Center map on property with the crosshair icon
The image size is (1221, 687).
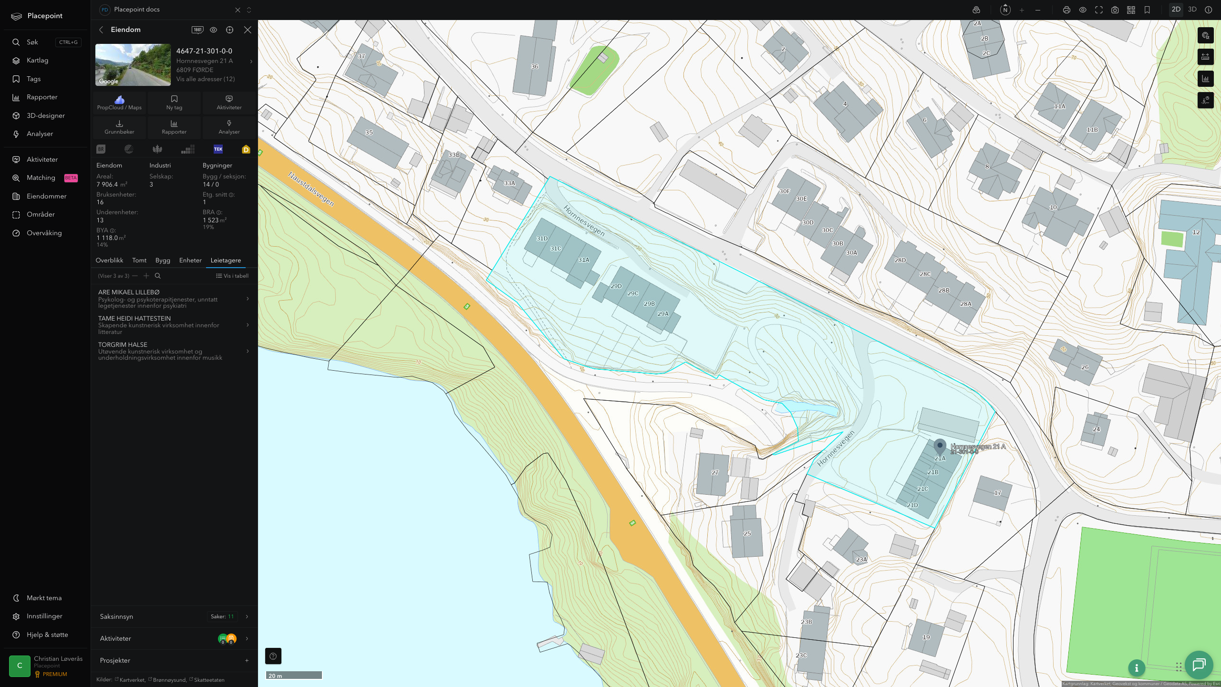tap(230, 30)
